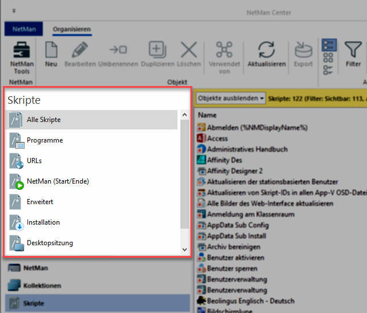367x313 pixels.
Task: Select Administratives Handbuch in the list
Action: (x=247, y=149)
